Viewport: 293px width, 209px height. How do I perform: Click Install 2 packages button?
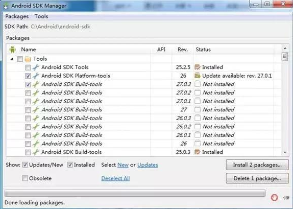257,165
